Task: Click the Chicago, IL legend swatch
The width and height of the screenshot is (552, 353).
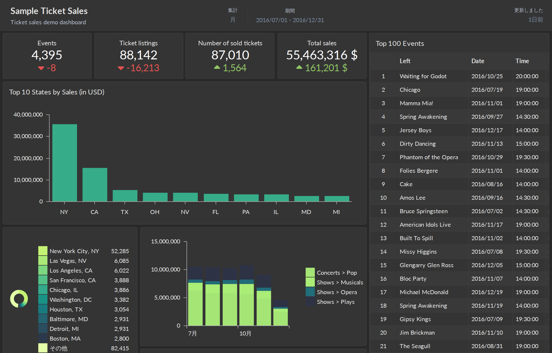Action: [43, 290]
